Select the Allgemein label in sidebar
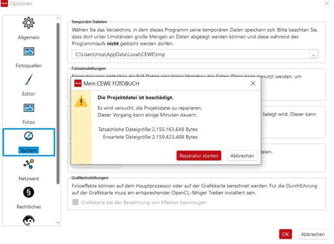334x244 pixels. pos(28,37)
